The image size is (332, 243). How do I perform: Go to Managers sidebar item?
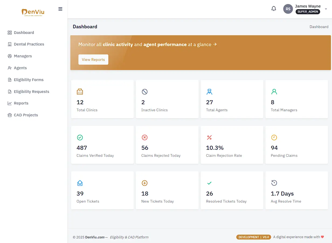23,56
